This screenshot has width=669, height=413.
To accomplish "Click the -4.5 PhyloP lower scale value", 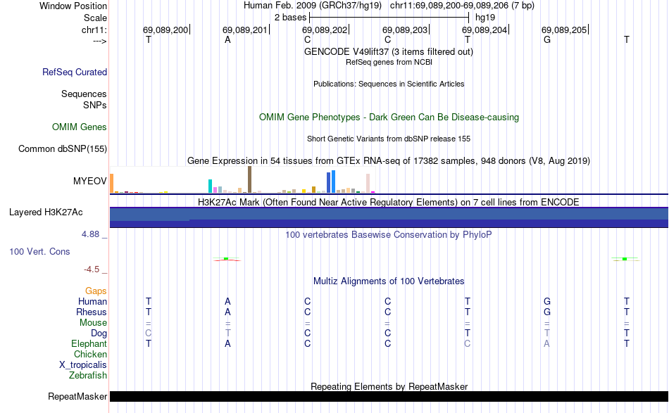I will click(x=92, y=269).
